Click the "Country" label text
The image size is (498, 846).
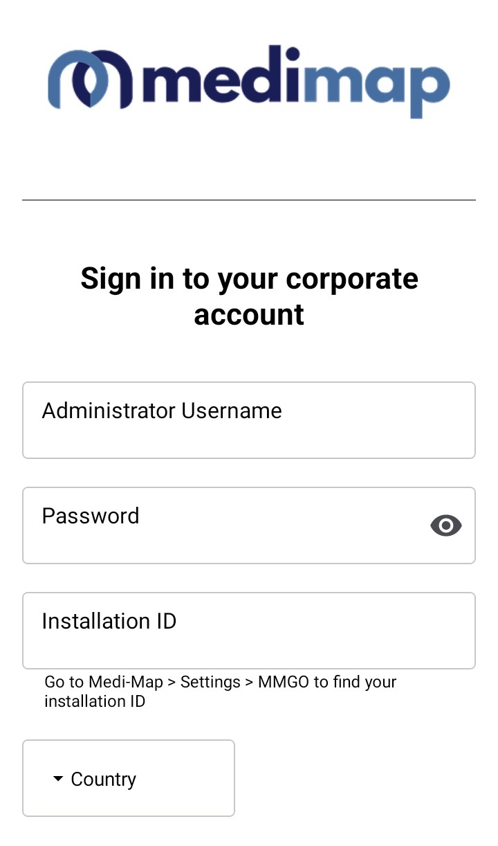click(x=104, y=779)
